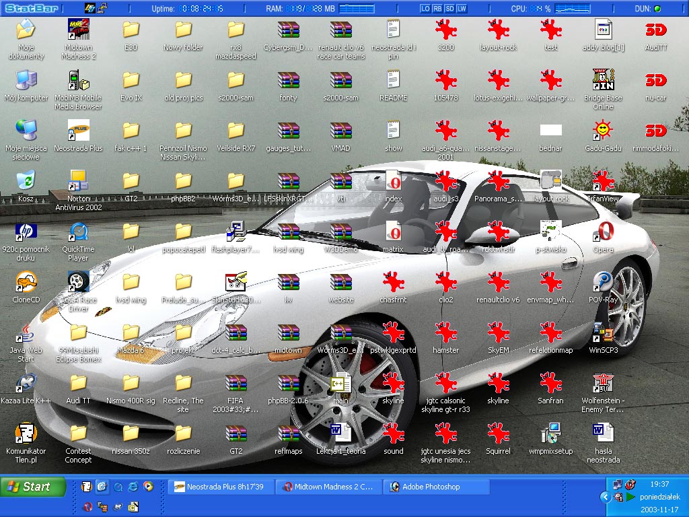Open the WinSCP3 desktop icon

(x=603, y=333)
